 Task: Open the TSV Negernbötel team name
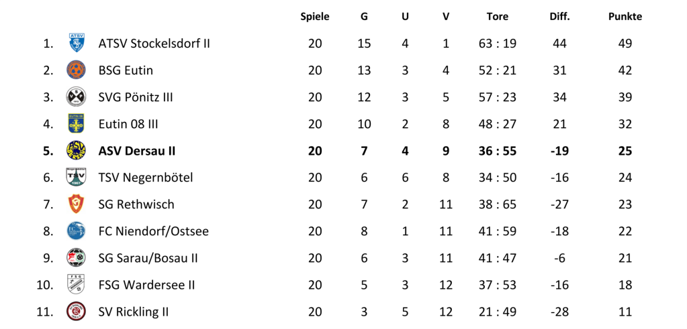point(146,178)
